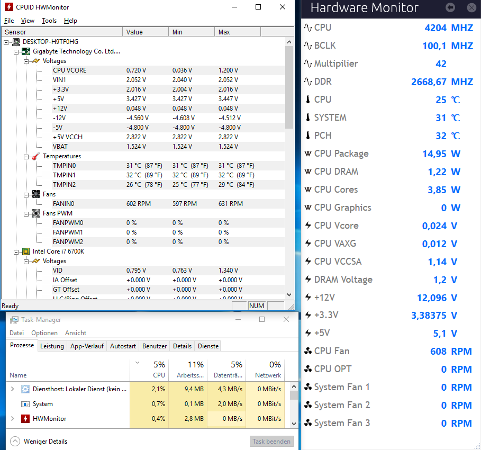Click the back arrow icon in Hardware Monitor
This screenshot has height=450, width=481.
(450, 7)
